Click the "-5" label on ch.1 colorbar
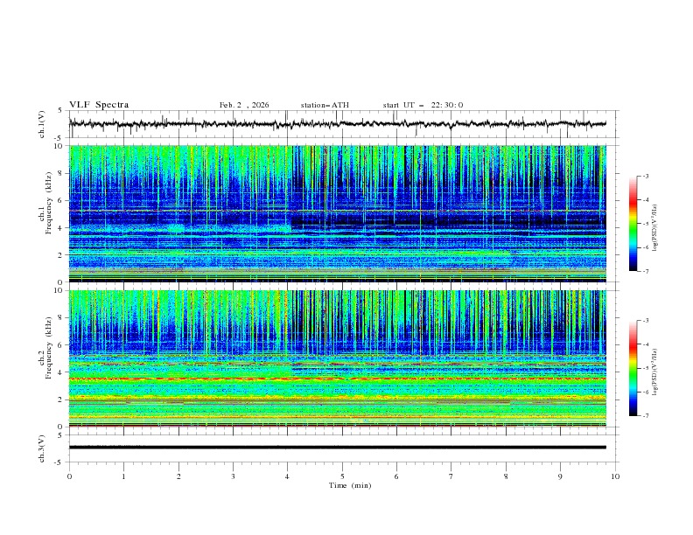Screen dimensions: 693x535 (646, 224)
